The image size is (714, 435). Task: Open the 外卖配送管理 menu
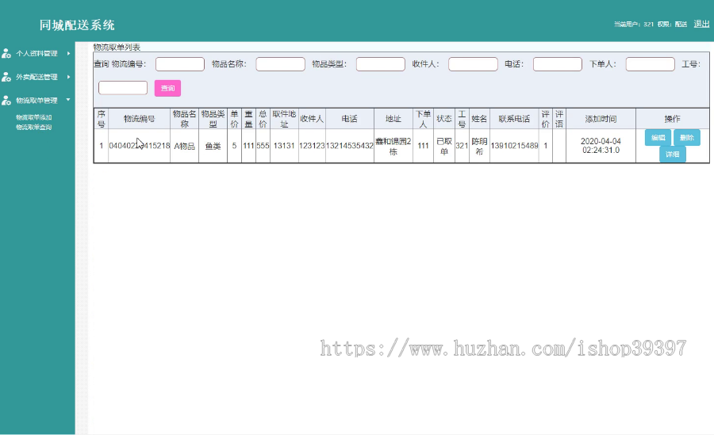pyautogui.click(x=36, y=77)
